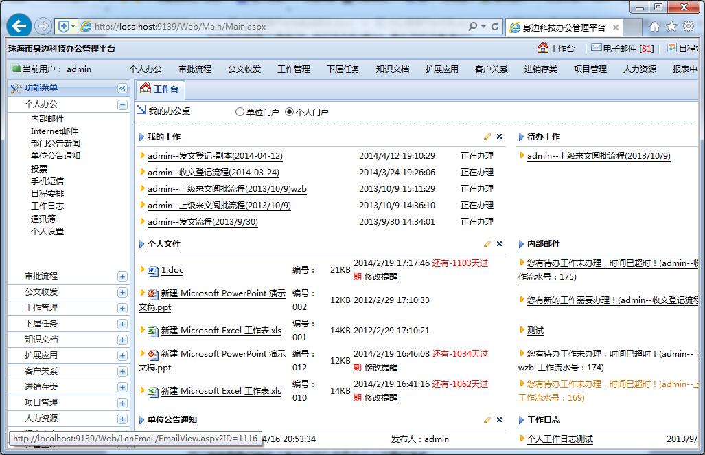Open the 个人工作日志测试 link

pyautogui.click(x=560, y=439)
